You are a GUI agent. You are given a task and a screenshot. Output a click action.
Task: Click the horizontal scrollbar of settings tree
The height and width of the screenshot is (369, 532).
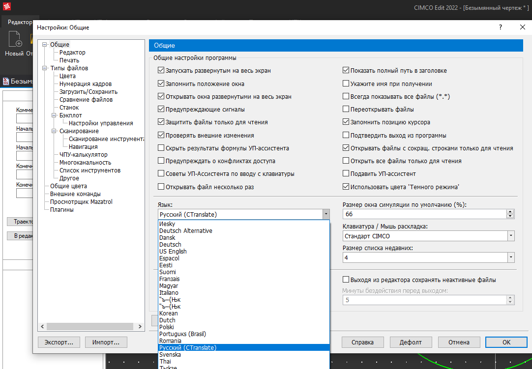click(x=90, y=326)
